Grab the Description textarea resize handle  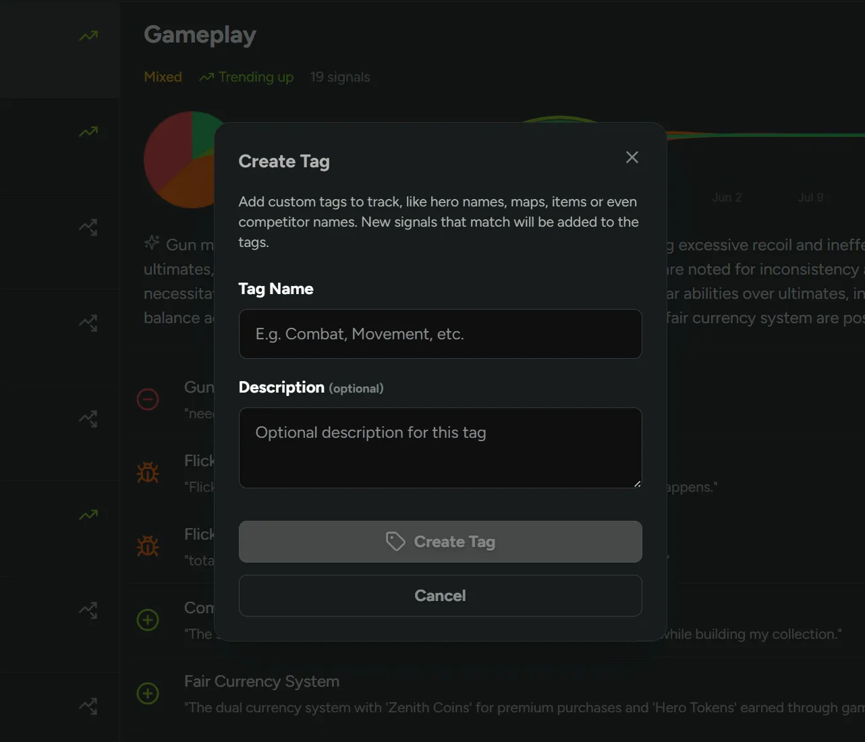coord(636,483)
